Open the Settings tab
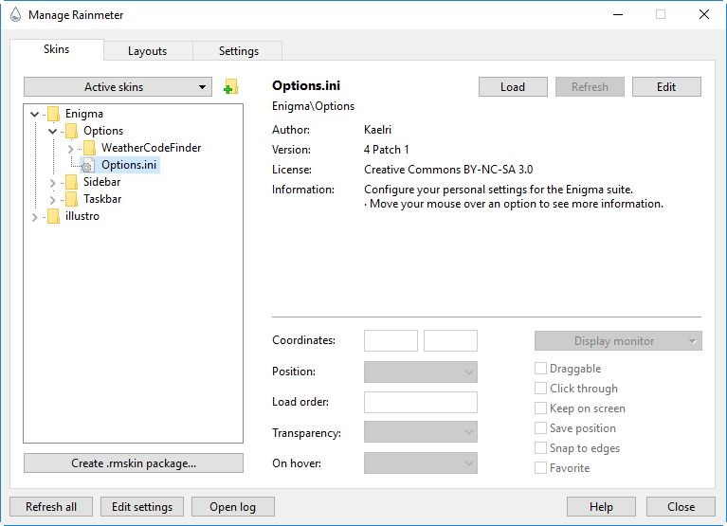 click(x=238, y=51)
